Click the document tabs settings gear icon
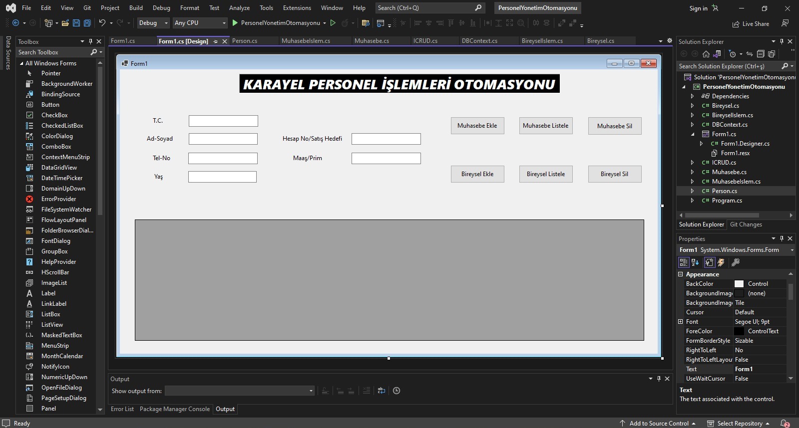This screenshot has width=799, height=428. [670, 40]
